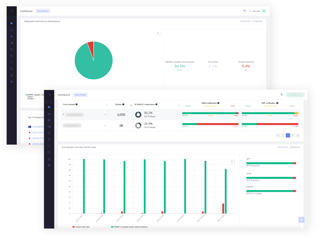Click the 5.4% Threats/Unknown value
Image resolution: width=319 pixels, height=241 pixels.
point(246,66)
